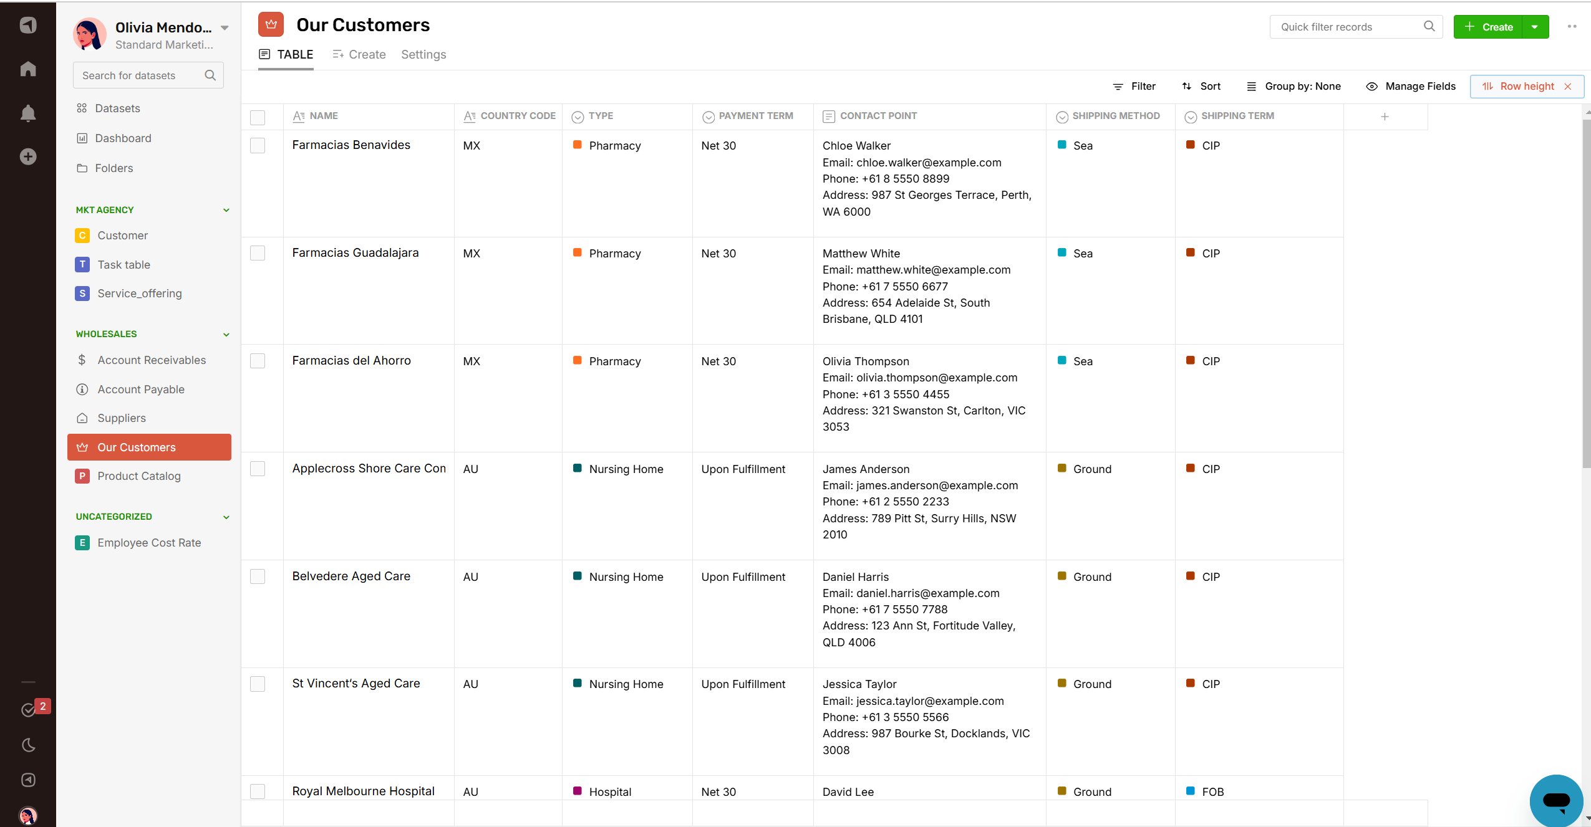Open the Filter options
Image resolution: width=1591 pixels, height=827 pixels.
click(1134, 87)
